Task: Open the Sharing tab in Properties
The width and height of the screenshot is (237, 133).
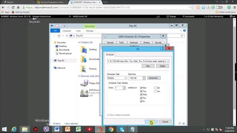Action: (146, 42)
